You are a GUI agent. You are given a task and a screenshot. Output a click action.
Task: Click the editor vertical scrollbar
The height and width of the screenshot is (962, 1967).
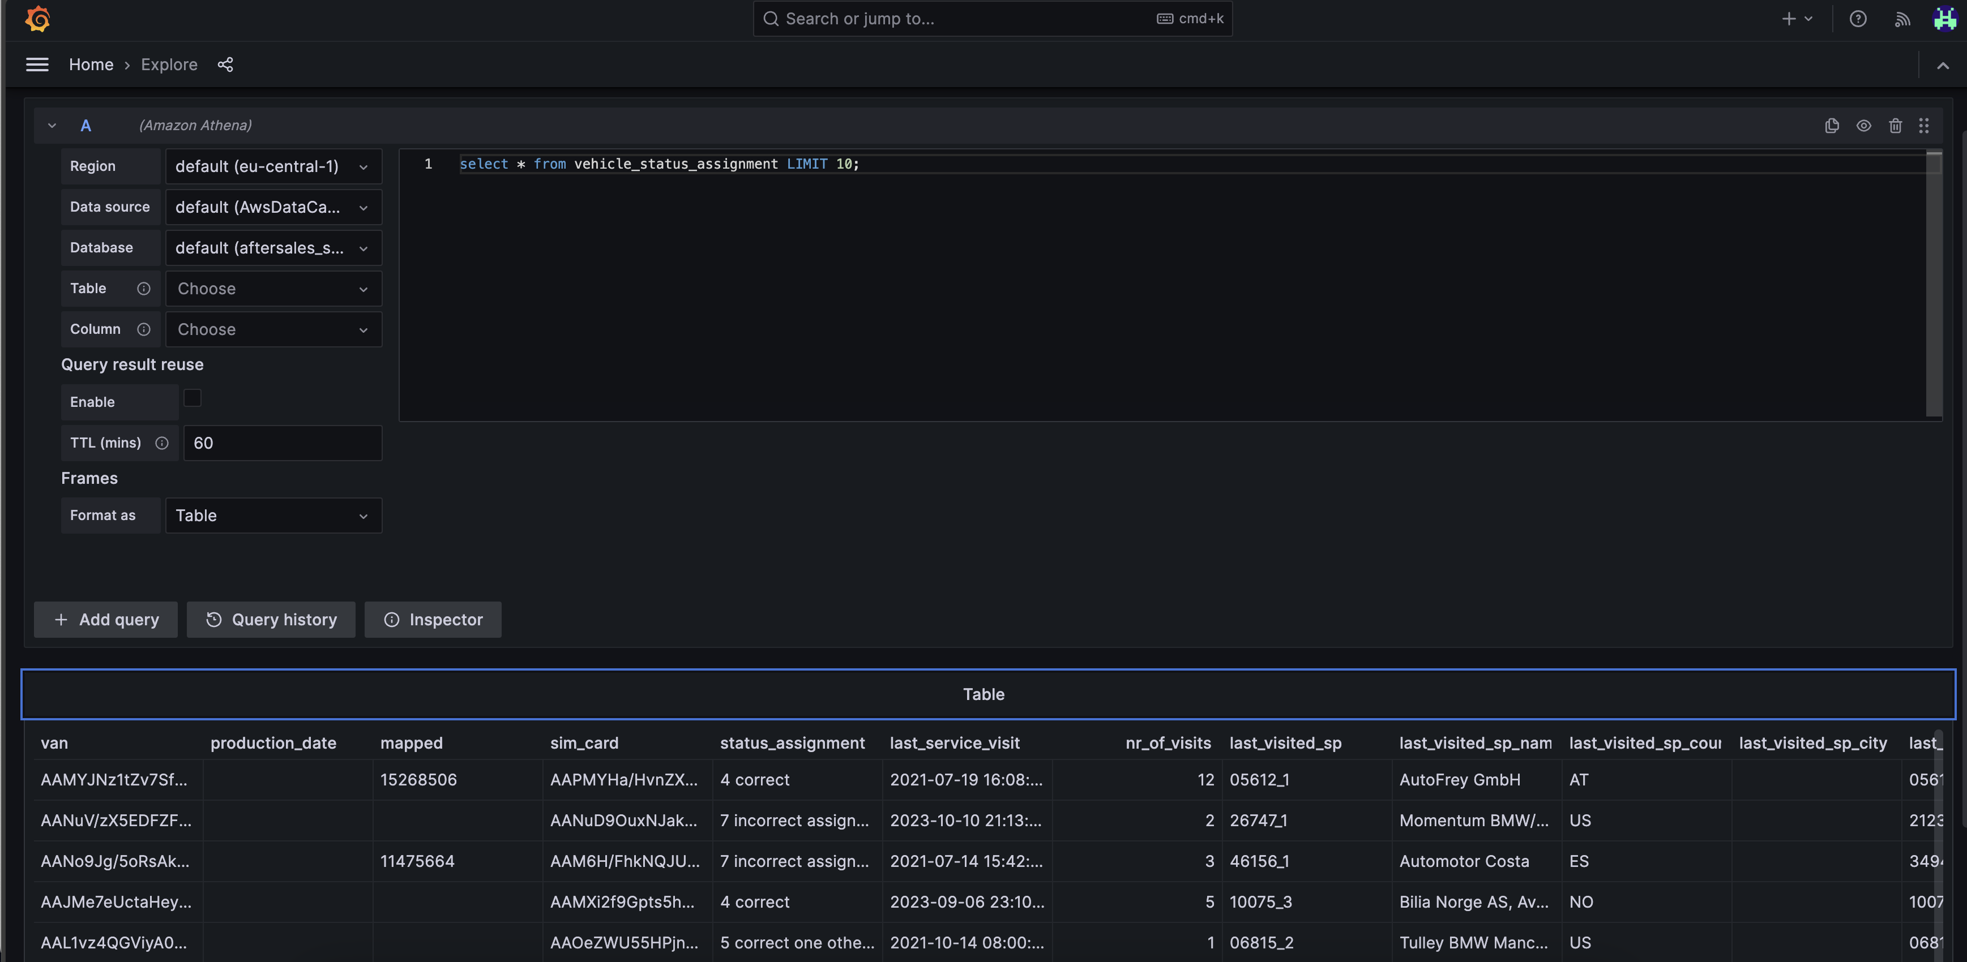[1934, 285]
